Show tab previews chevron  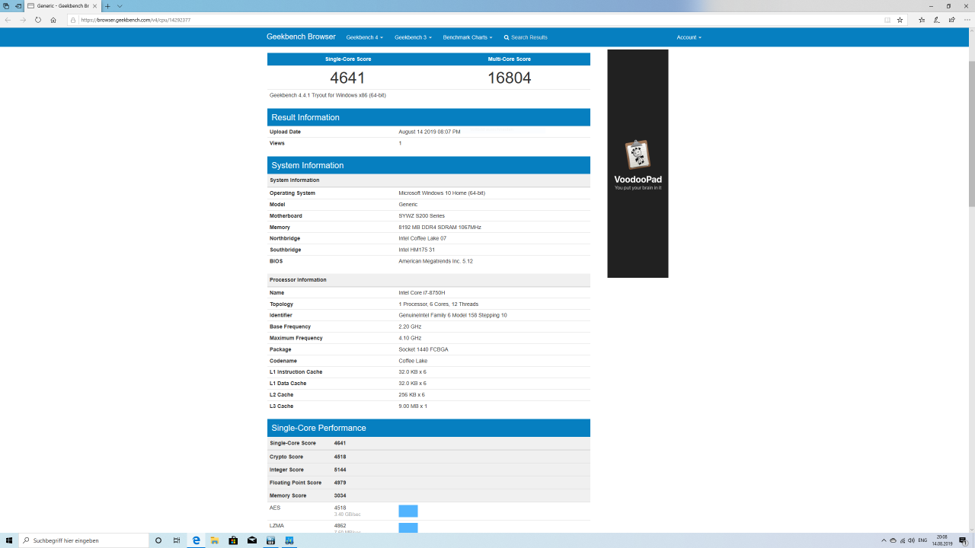120,6
